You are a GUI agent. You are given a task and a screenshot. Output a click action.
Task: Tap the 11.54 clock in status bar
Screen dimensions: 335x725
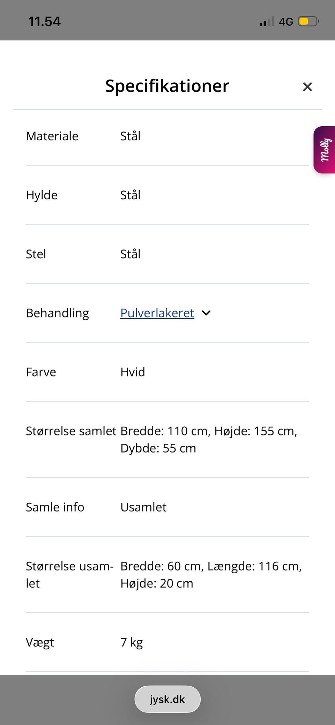pos(44,22)
